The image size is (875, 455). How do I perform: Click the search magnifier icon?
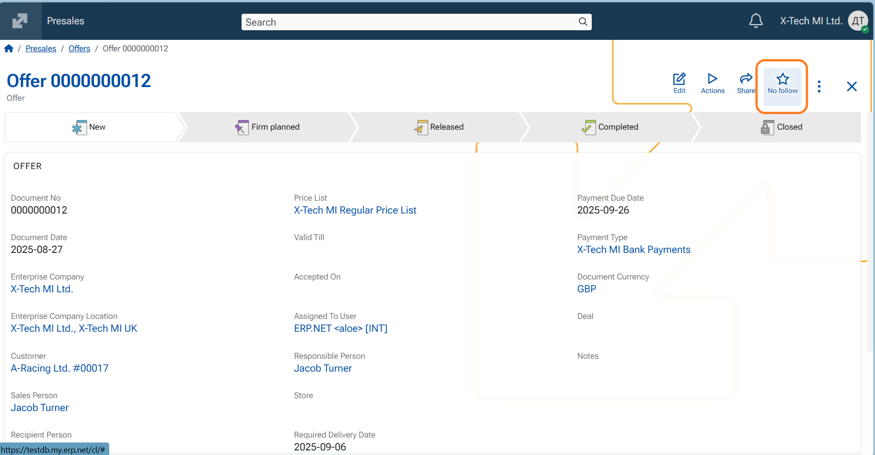[x=583, y=22]
